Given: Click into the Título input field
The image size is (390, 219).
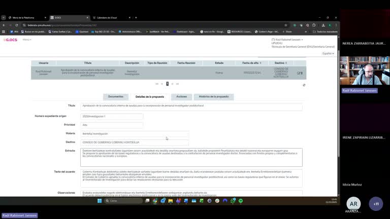Looking at the screenshot, I should [x=191, y=106].
